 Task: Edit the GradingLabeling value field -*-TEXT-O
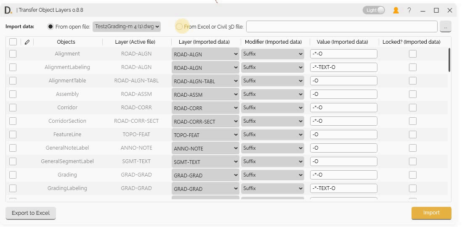(343, 188)
